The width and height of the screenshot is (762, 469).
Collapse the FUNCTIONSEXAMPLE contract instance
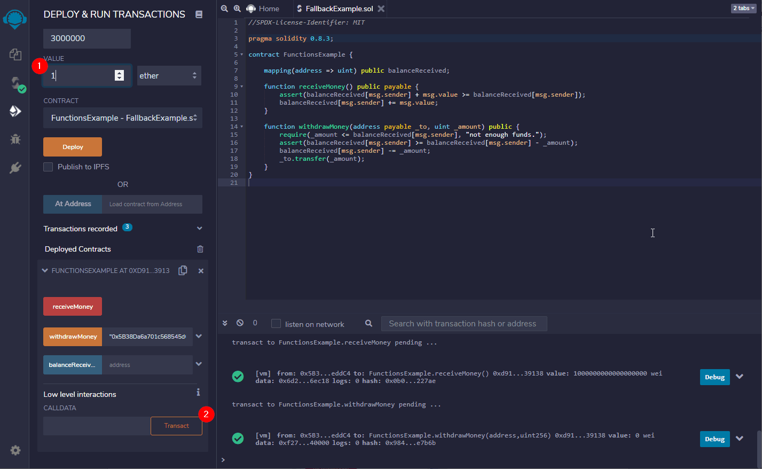point(45,271)
